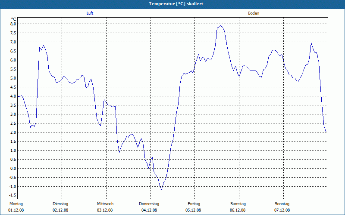Click the "0,5" y-axis value

[13, 159]
